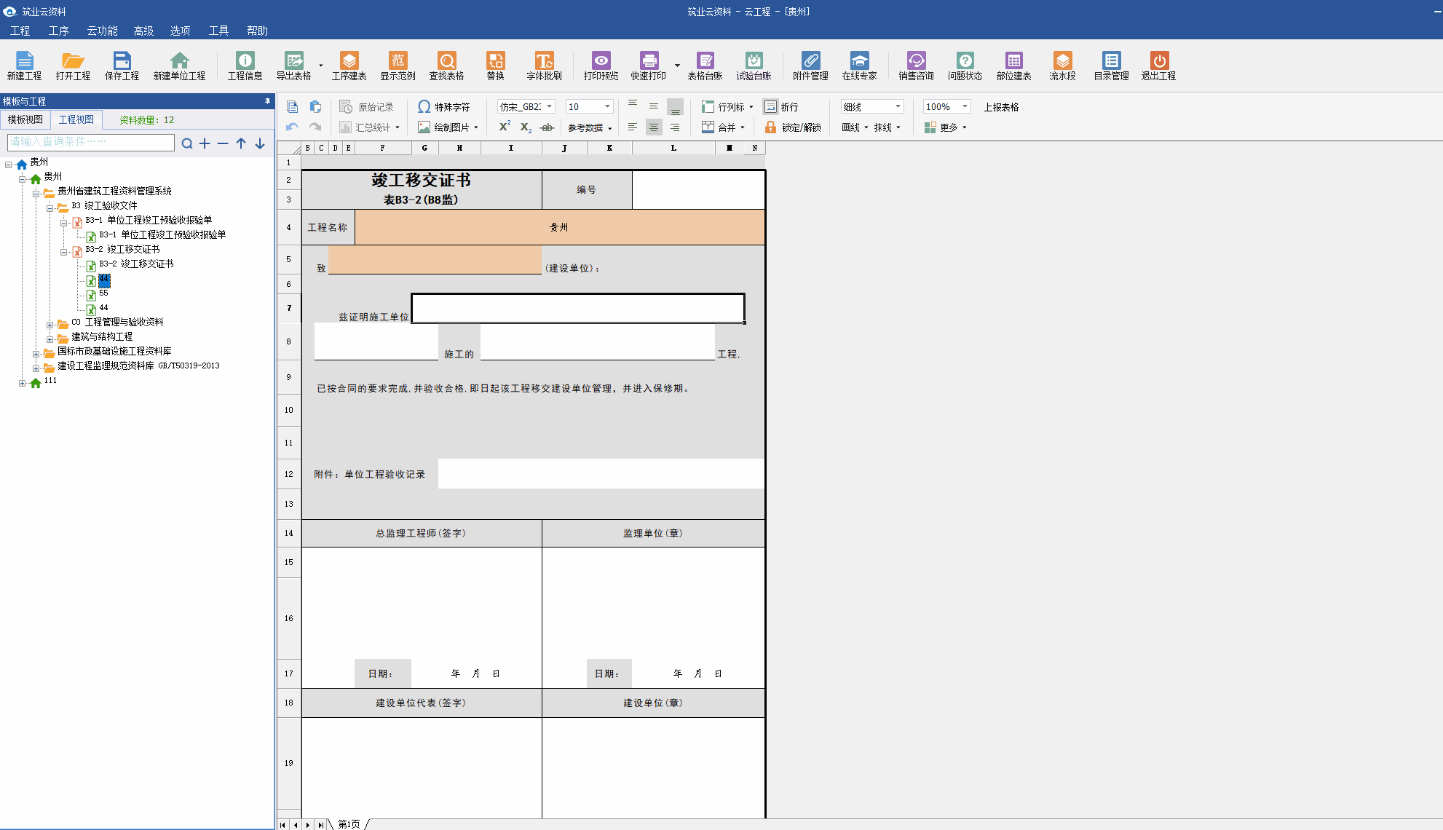Open 销售咨询 sales inquiry icon
The width and height of the screenshot is (1443, 830).
(916, 66)
